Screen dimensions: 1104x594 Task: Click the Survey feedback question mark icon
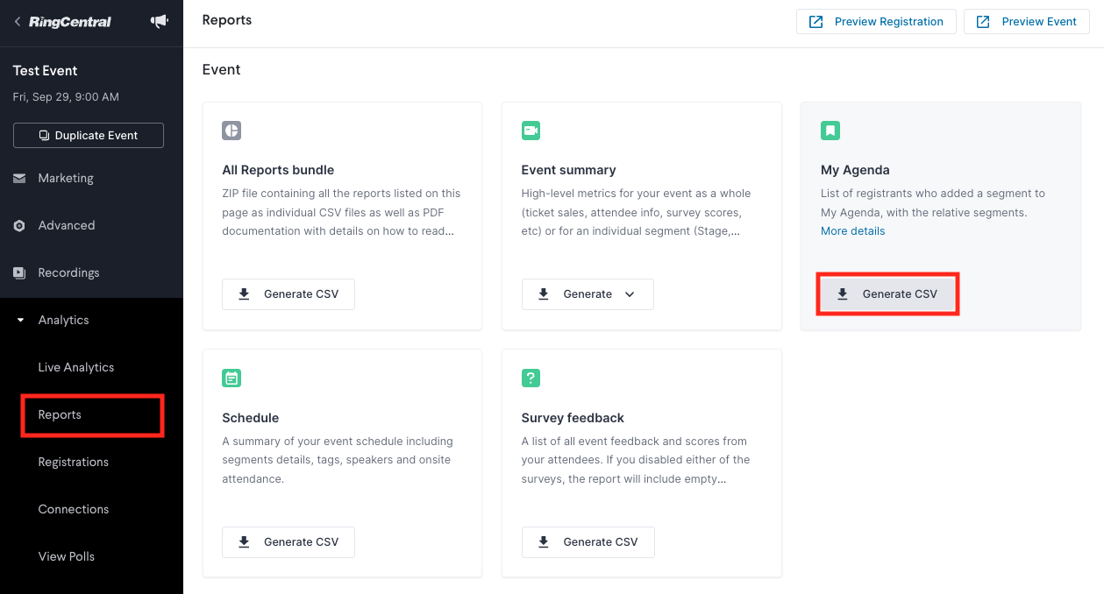pyautogui.click(x=531, y=378)
